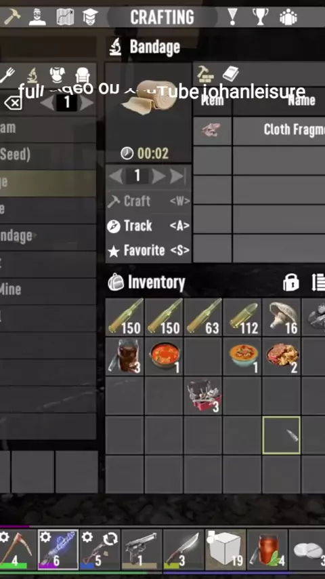Viewport: 325px width, 579px height.
Task: Toggle the inventory lock icon
Action: tap(290, 283)
